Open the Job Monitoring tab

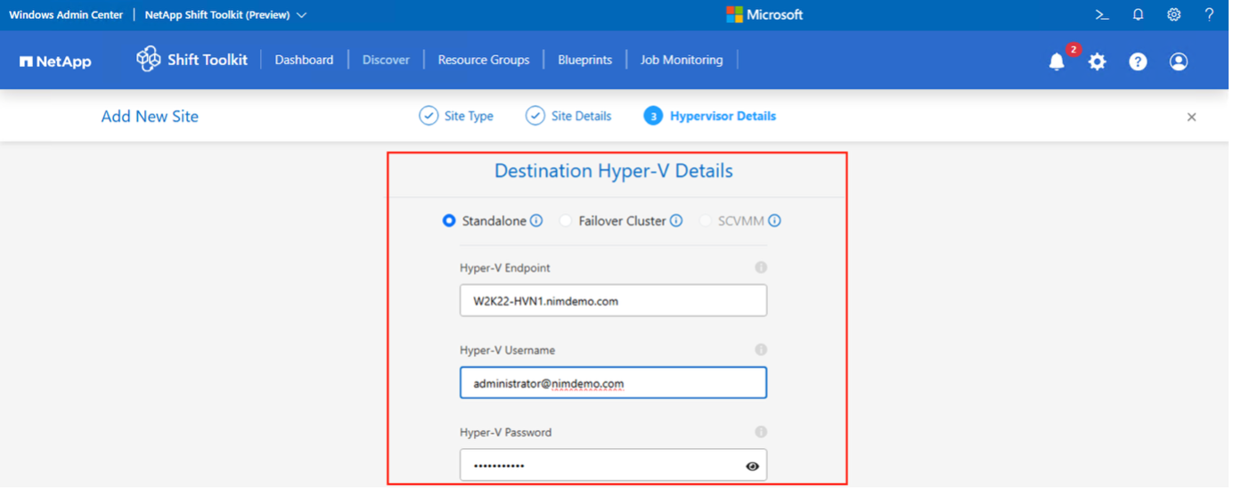[682, 60]
